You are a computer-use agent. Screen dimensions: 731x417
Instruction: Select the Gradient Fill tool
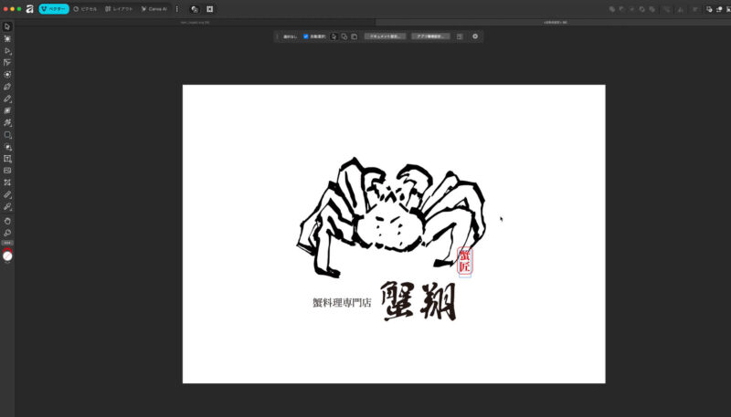tap(7, 110)
